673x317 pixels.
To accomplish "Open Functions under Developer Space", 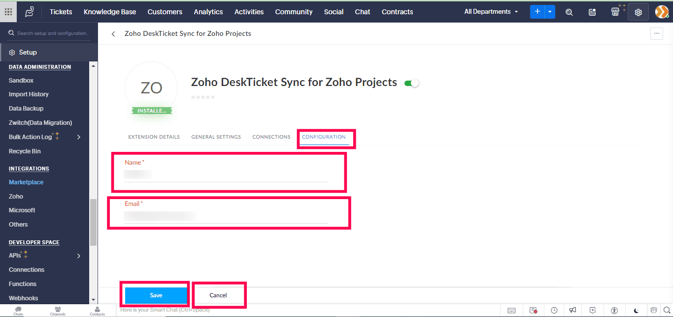I will pyautogui.click(x=23, y=284).
